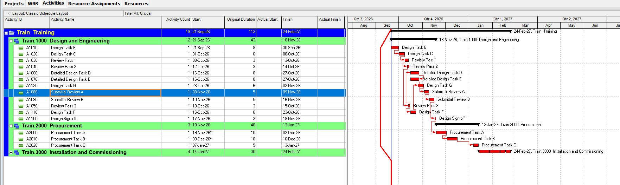Collapse the Train.2000 Procurement band
This screenshot has width=620, height=185.
(11, 126)
